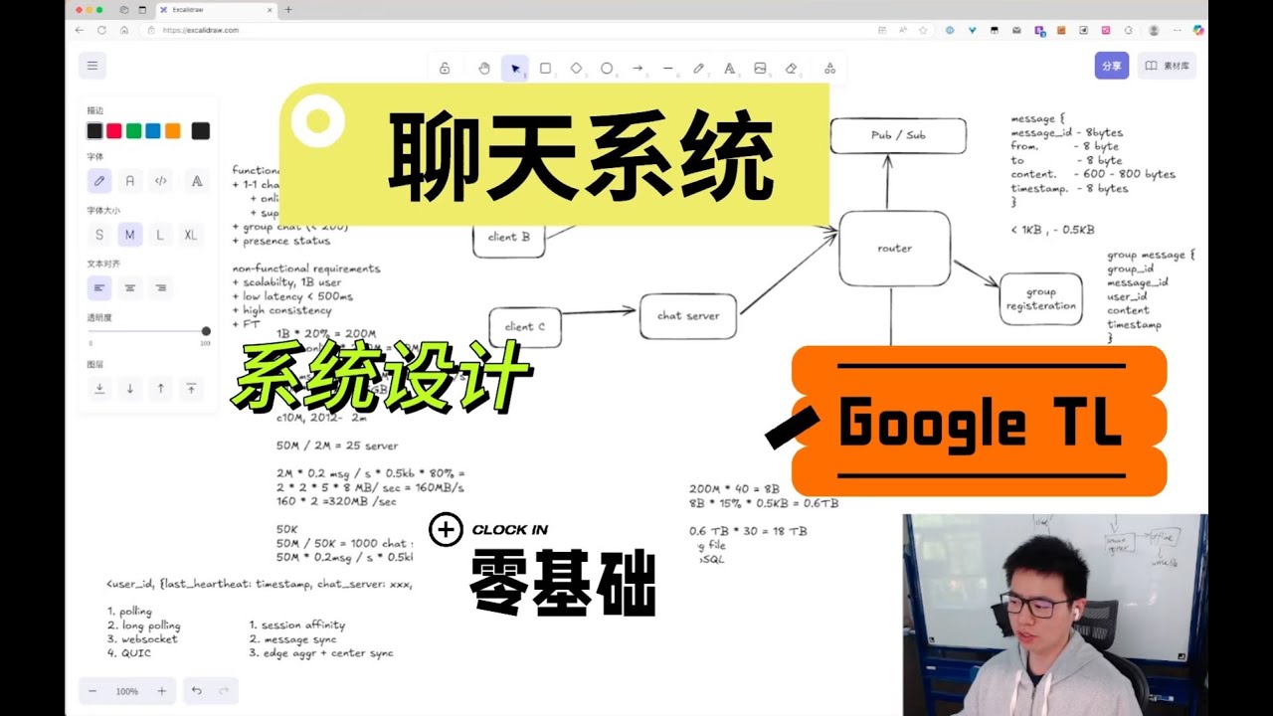
Task: Set font size to S
Action: pos(99,235)
